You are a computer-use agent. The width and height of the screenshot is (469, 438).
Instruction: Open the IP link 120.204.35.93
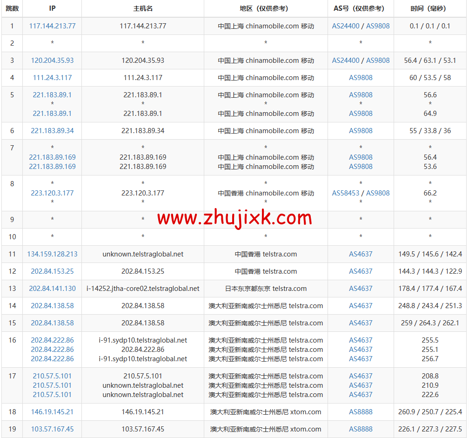[x=52, y=60]
